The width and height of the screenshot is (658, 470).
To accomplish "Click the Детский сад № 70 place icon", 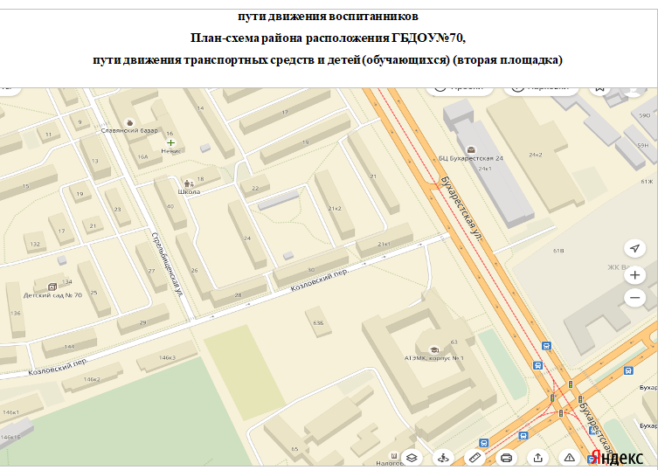I will pyautogui.click(x=52, y=287).
